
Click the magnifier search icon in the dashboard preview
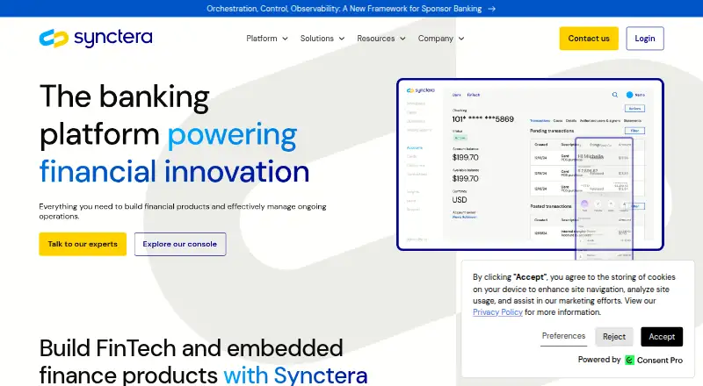(x=614, y=95)
